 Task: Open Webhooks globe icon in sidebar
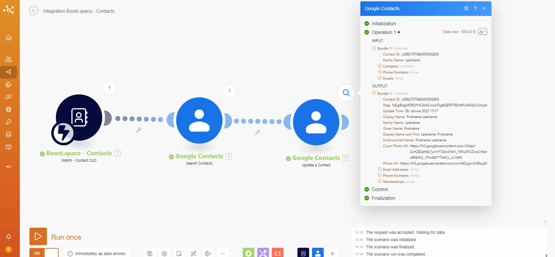pos(9,109)
